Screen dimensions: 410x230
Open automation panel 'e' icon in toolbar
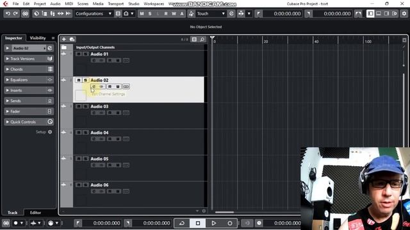coord(231,13)
